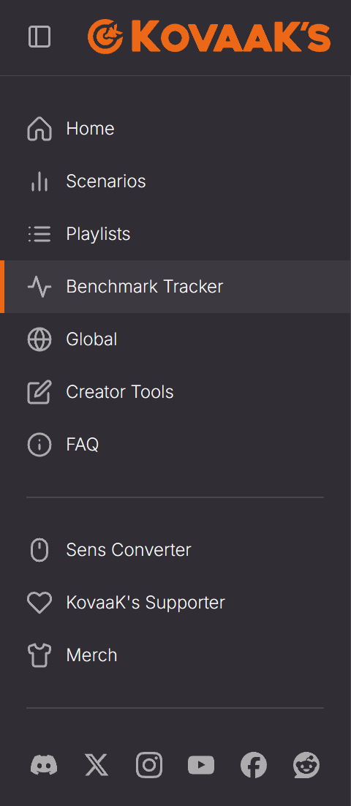
Task: Collapse the sidebar with panel toggle icon
Action: pyautogui.click(x=39, y=37)
